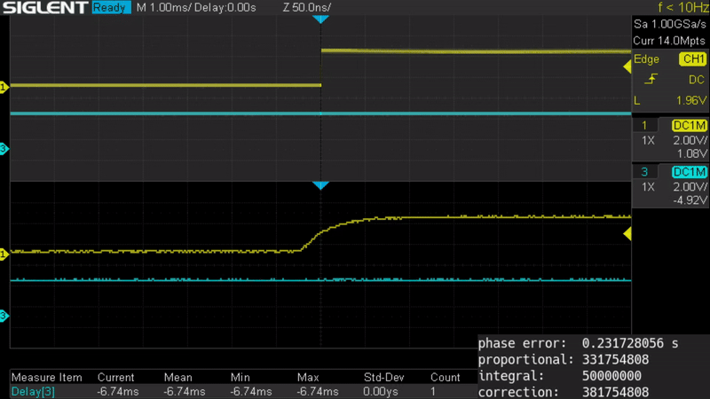Screen dimensions: 710x399
Task: Open the CH1 trigger source selector
Action: pyautogui.click(x=691, y=59)
